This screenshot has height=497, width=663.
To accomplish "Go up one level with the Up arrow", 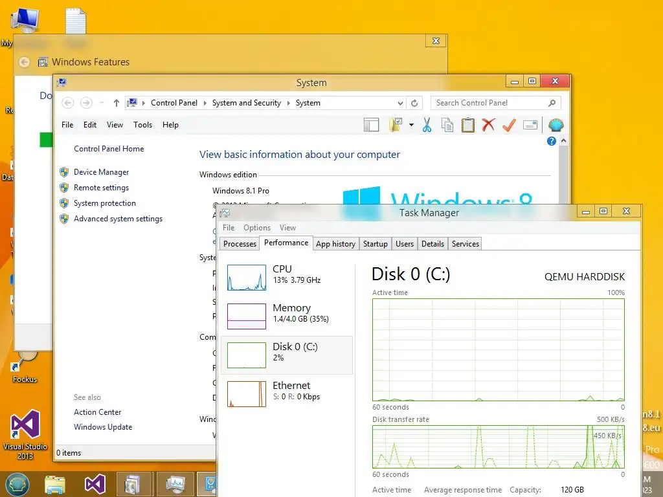I will tap(117, 103).
